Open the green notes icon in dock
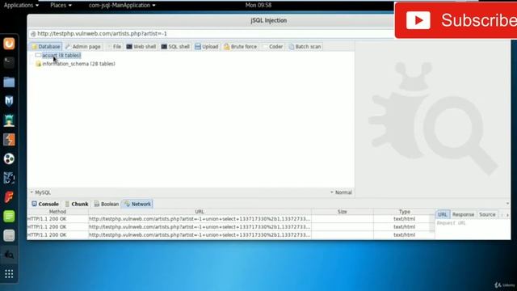 point(9,216)
